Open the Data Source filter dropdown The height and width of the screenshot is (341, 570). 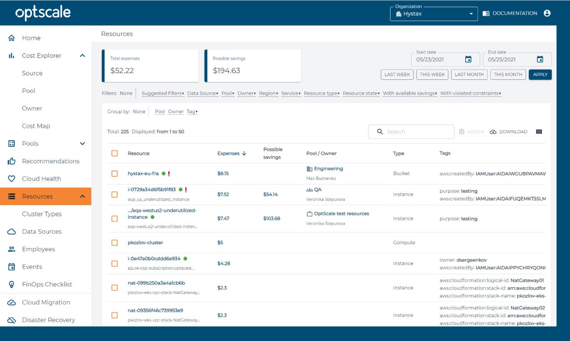203,93
